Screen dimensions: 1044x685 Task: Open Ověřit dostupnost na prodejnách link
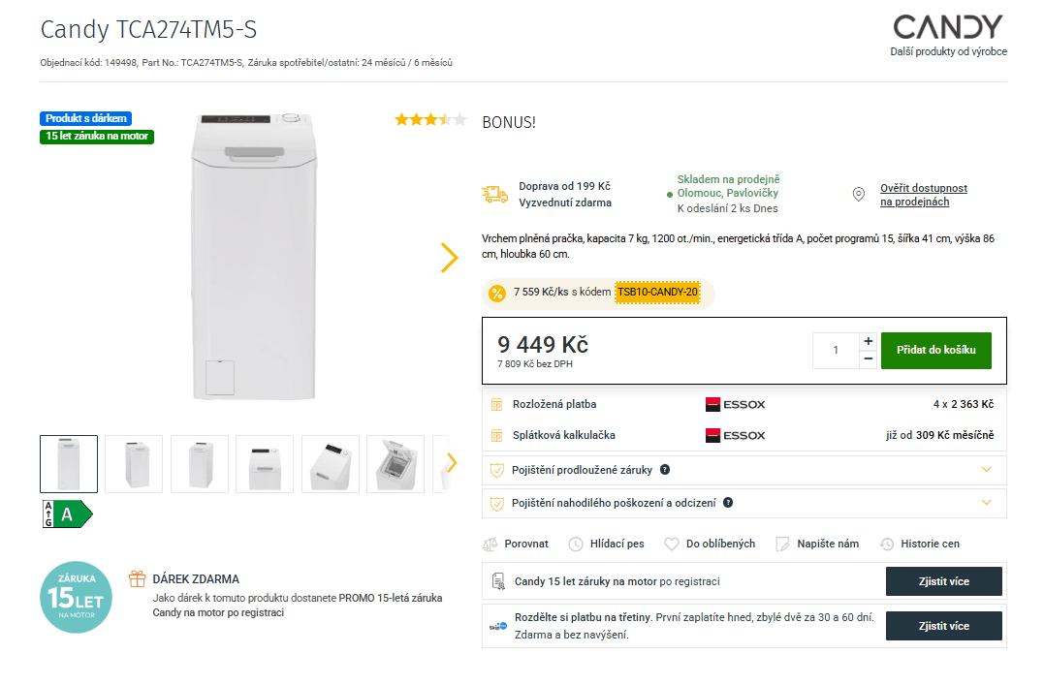(923, 195)
